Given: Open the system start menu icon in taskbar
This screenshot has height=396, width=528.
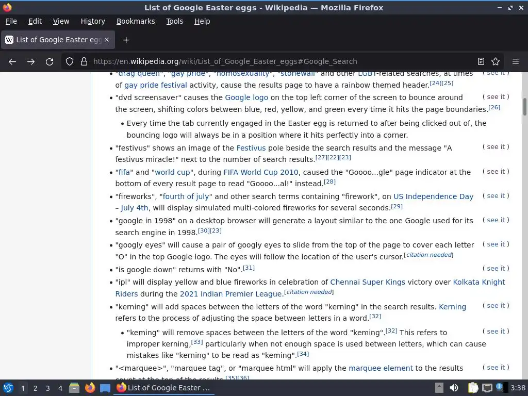Looking at the screenshot, I should tap(8, 388).
